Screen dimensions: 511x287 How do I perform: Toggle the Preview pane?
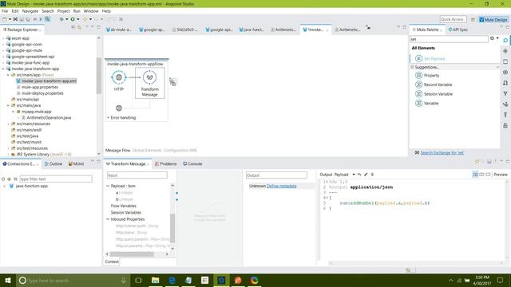[501, 175]
